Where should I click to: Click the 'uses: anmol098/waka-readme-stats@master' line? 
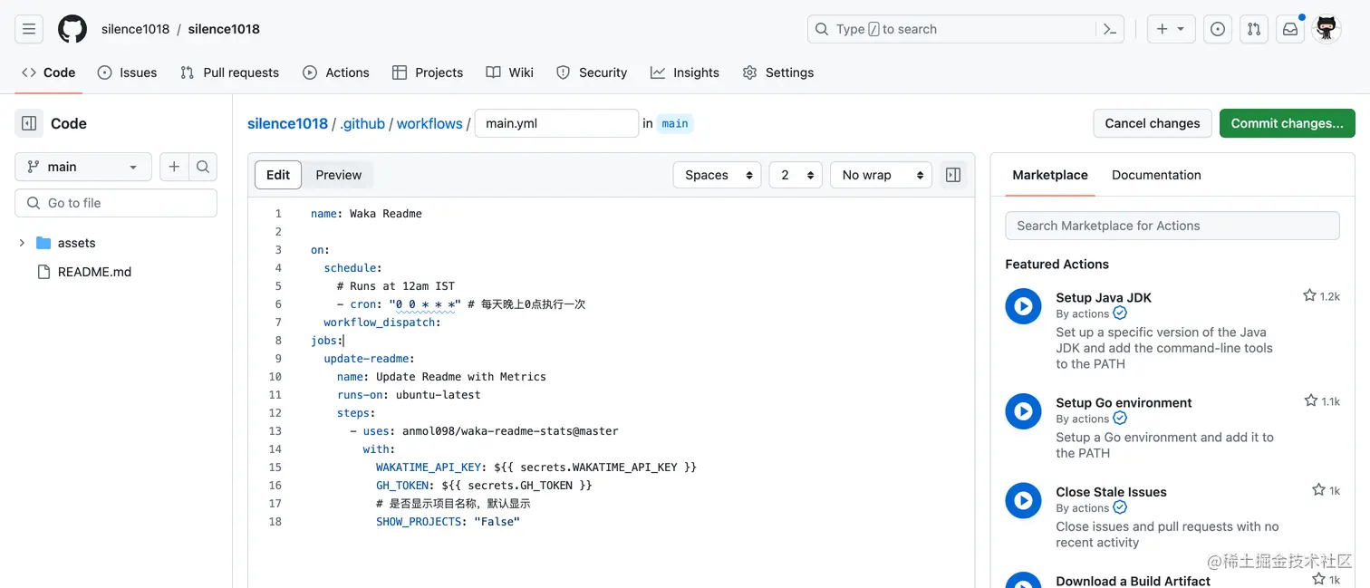click(485, 431)
